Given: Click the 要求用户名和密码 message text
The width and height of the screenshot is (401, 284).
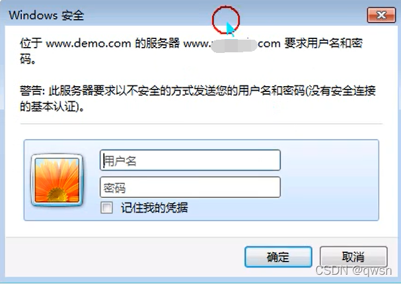Looking at the screenshot, I should 323,43.
